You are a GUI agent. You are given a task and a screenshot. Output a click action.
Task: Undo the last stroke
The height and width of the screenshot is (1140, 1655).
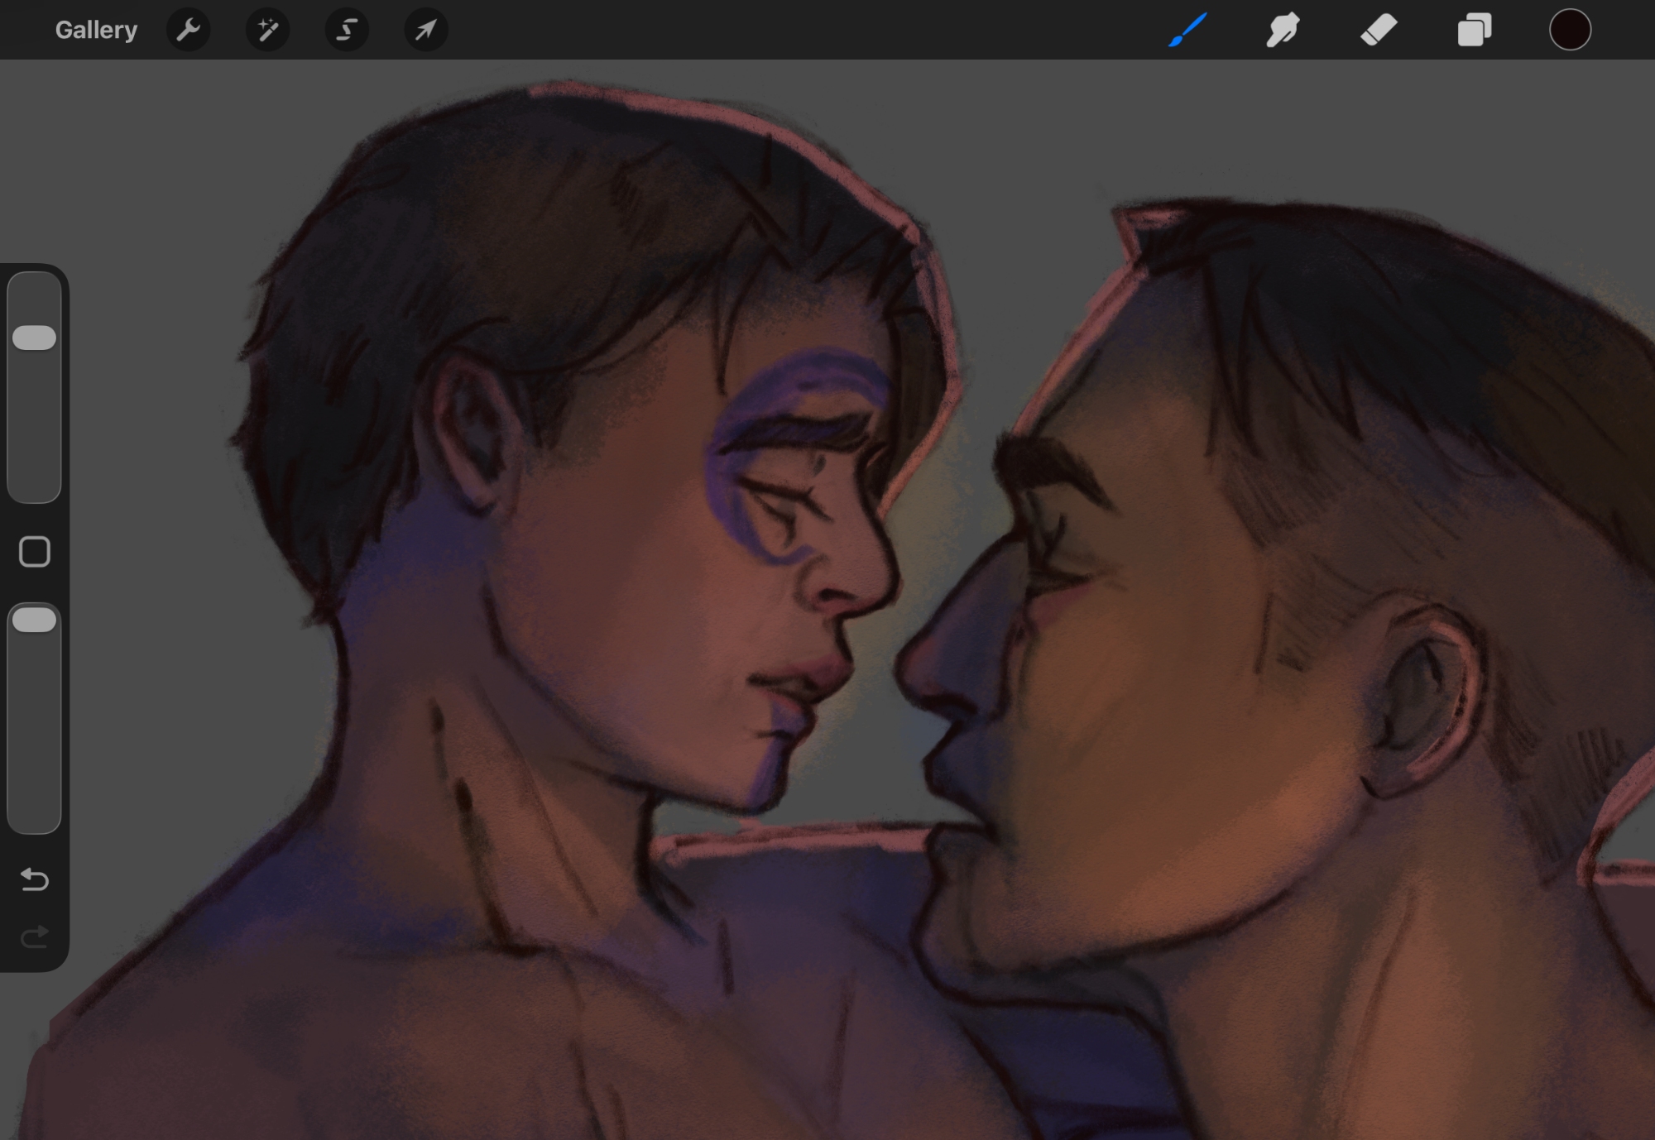pyautogui.click(x=35, y=879)
